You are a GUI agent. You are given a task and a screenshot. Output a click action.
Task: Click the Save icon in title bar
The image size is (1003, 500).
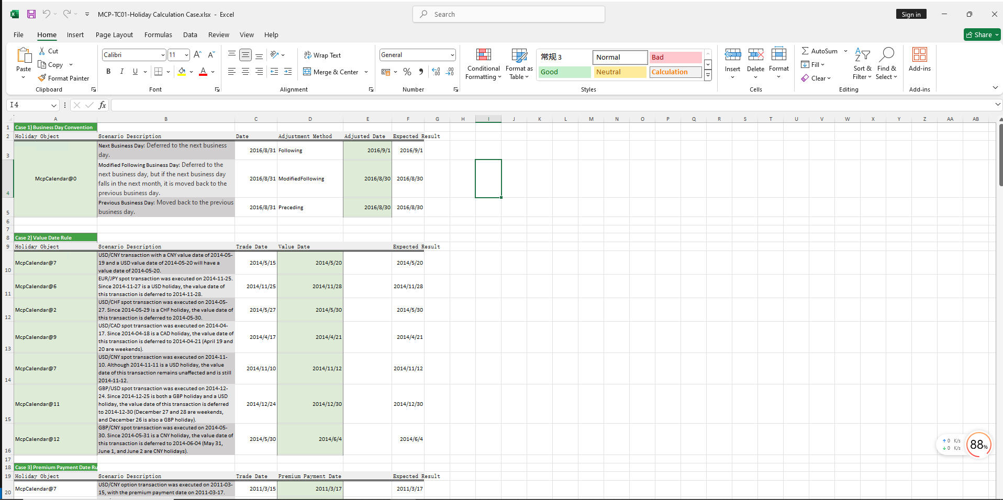31,14
